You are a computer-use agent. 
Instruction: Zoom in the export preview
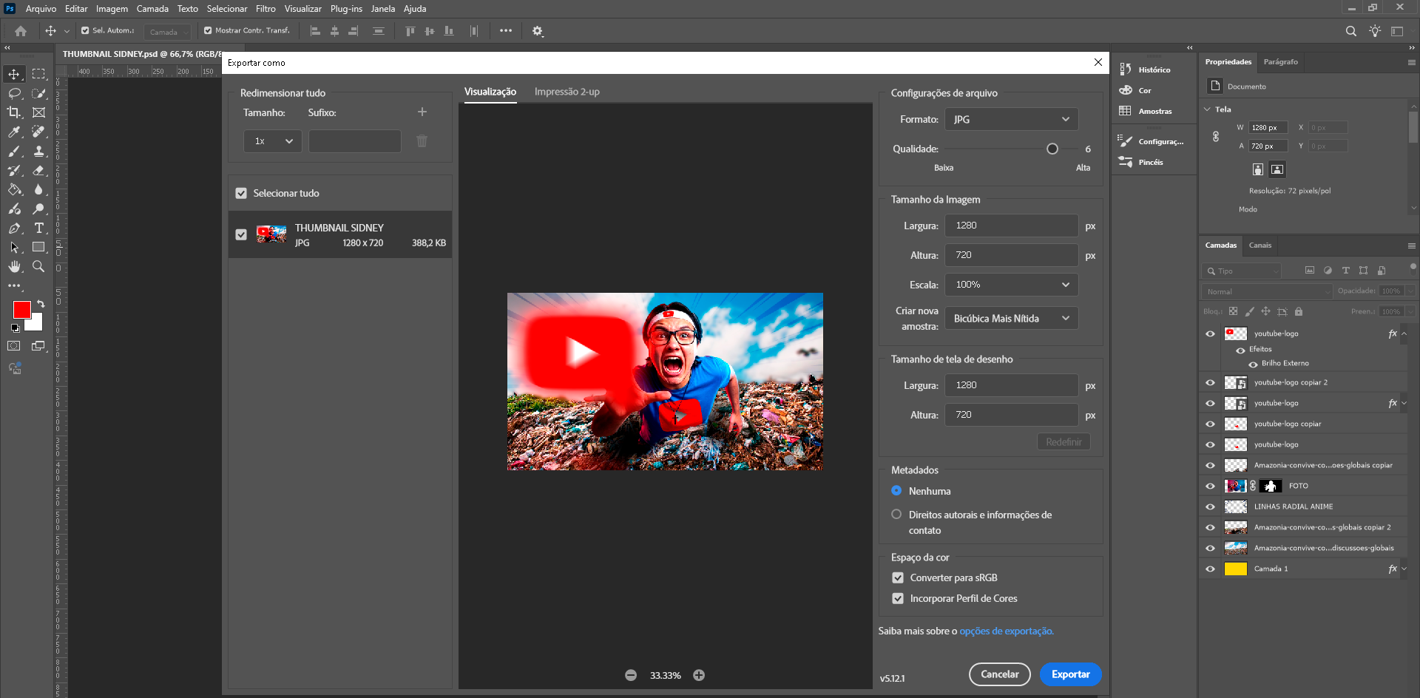click(699, 675)
